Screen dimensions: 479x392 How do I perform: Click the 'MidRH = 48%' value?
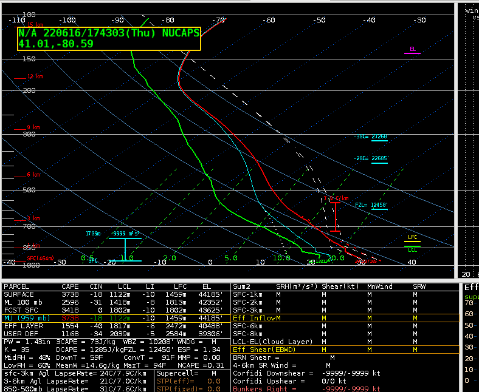(x=27, y=357)
